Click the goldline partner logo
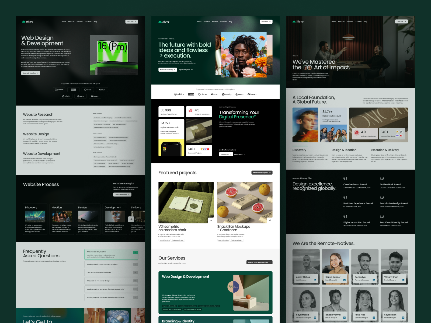The width and height of the screenshot is (431, 323). pos(59,89)
